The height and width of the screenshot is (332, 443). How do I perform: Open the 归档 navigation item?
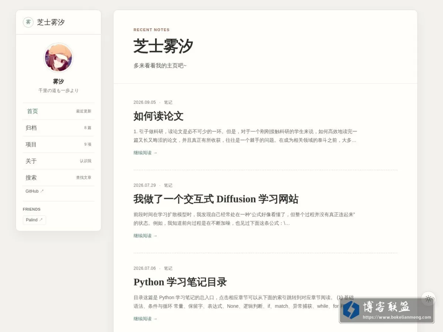coord(58,128)
